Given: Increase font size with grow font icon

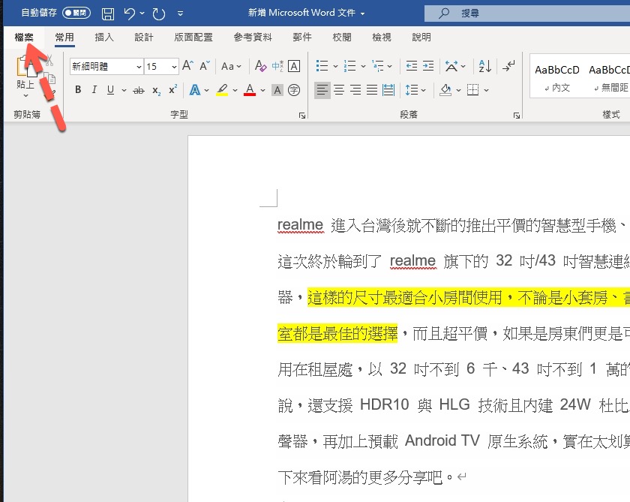Looking at the screenshot, I should pos(187,67).
